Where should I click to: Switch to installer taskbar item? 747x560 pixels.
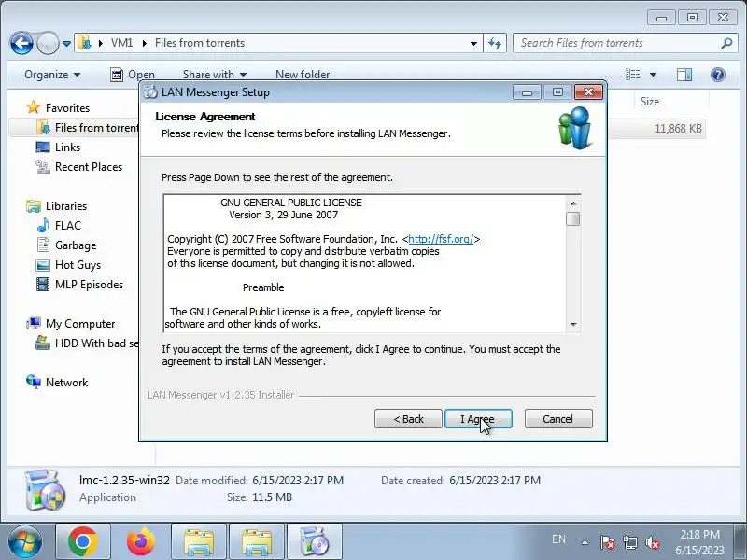pyautogui.click(x=314, y=542)
